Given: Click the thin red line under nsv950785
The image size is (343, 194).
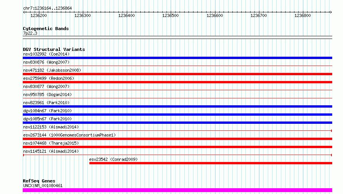Looking at the screenshot, I should pyautogui.click(x=177, y=98).
